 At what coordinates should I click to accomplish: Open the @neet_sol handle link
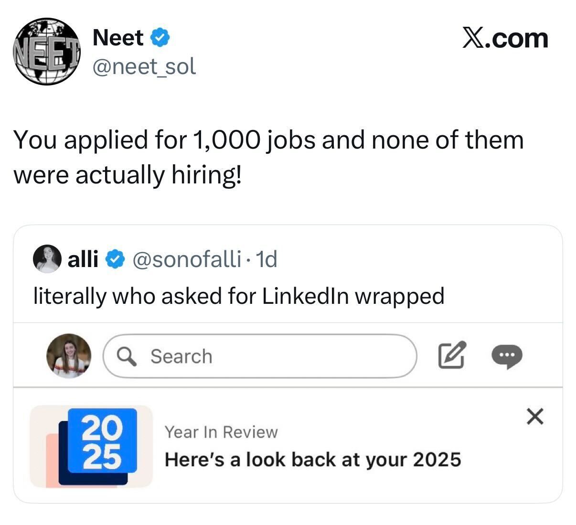point(144,67)
